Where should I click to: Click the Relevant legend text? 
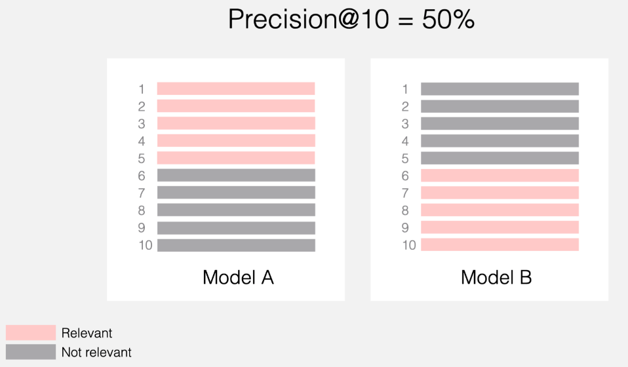coord(87,333)
